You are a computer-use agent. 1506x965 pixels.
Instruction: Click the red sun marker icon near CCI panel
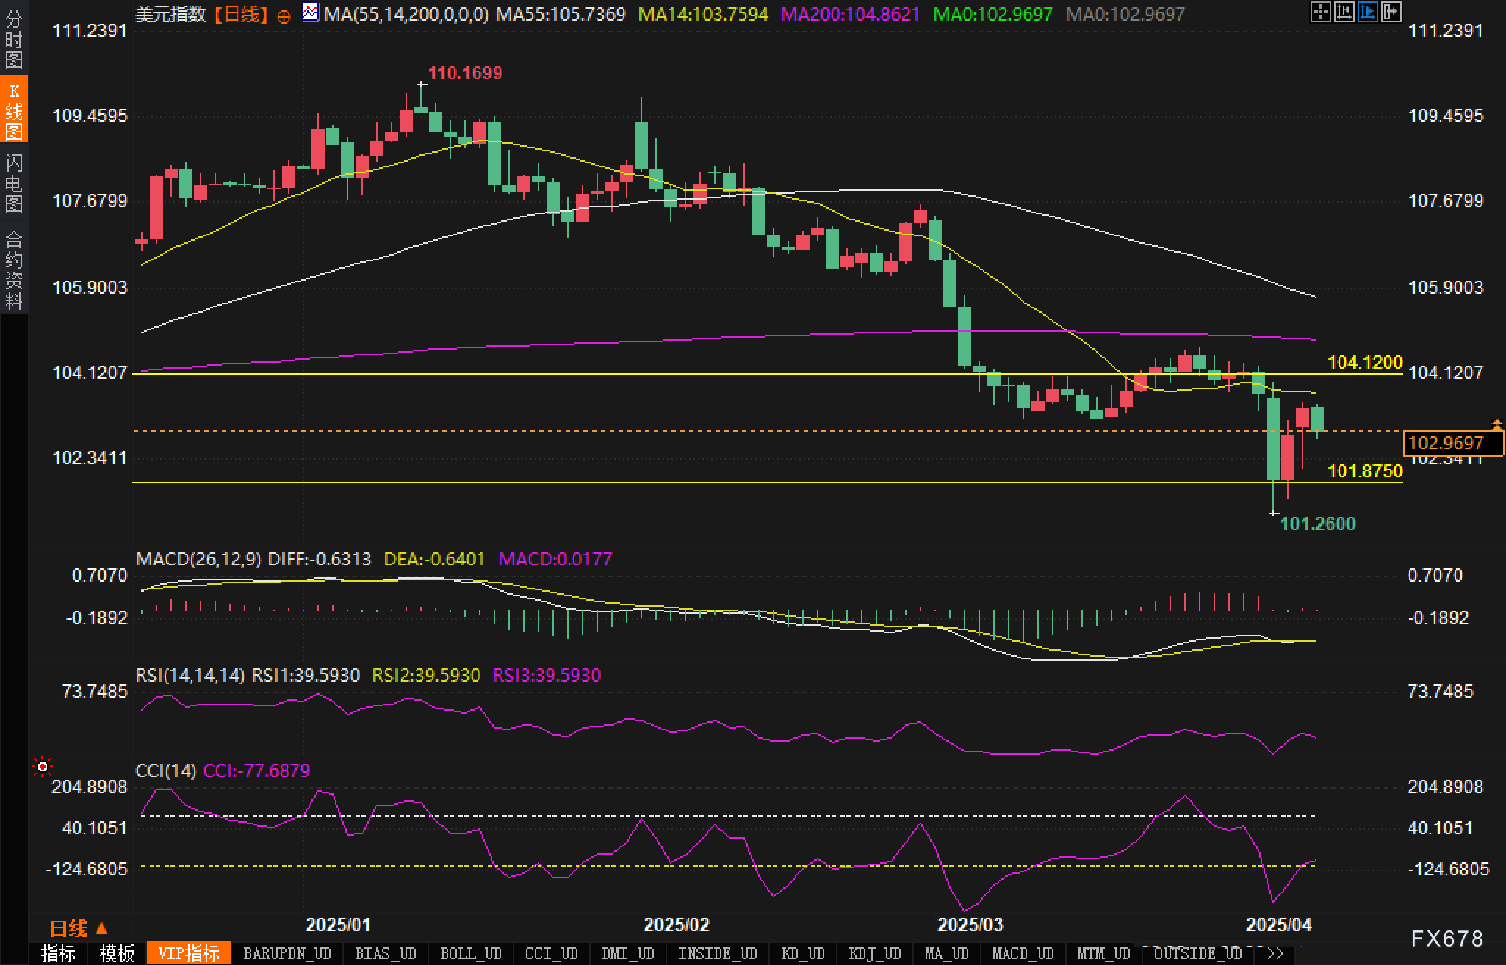43,767
